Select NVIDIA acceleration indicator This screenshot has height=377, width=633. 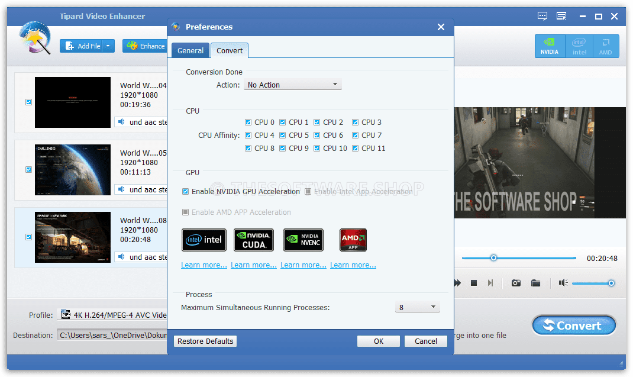(550, 46)
